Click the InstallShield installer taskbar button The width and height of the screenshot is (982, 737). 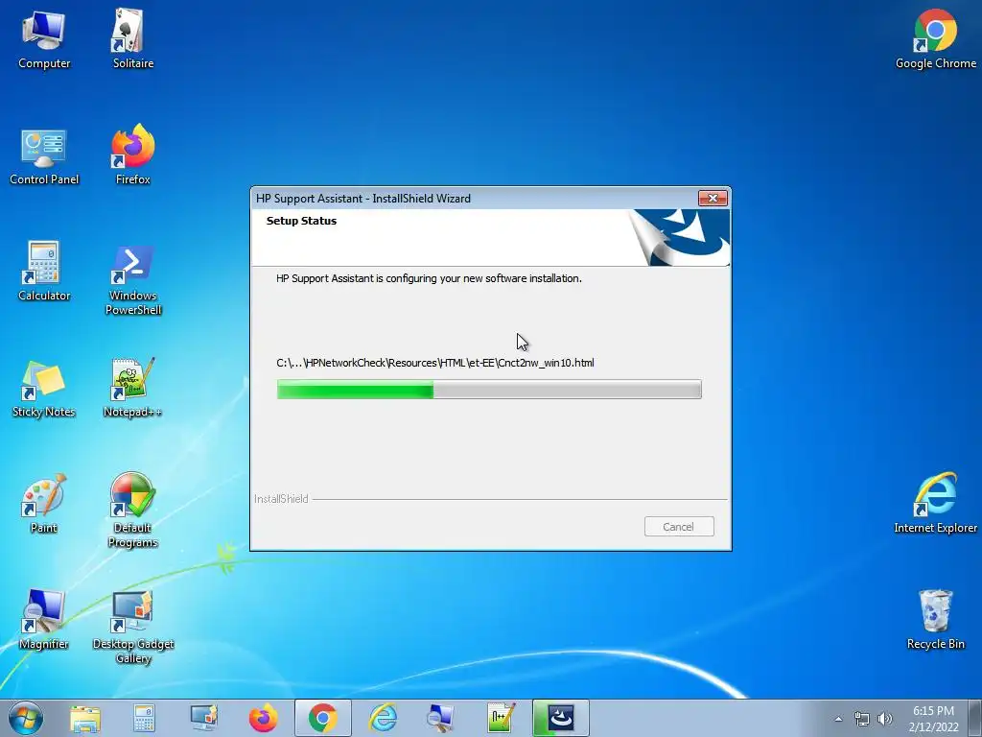(560, 718)
